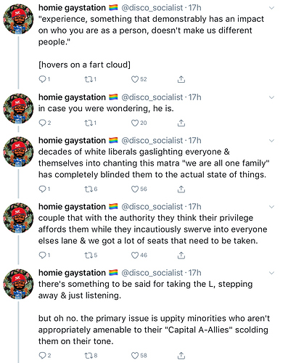Share the 'hovers on a fart cloud' tweet
The image size is (288, 363).
(181, 79)
